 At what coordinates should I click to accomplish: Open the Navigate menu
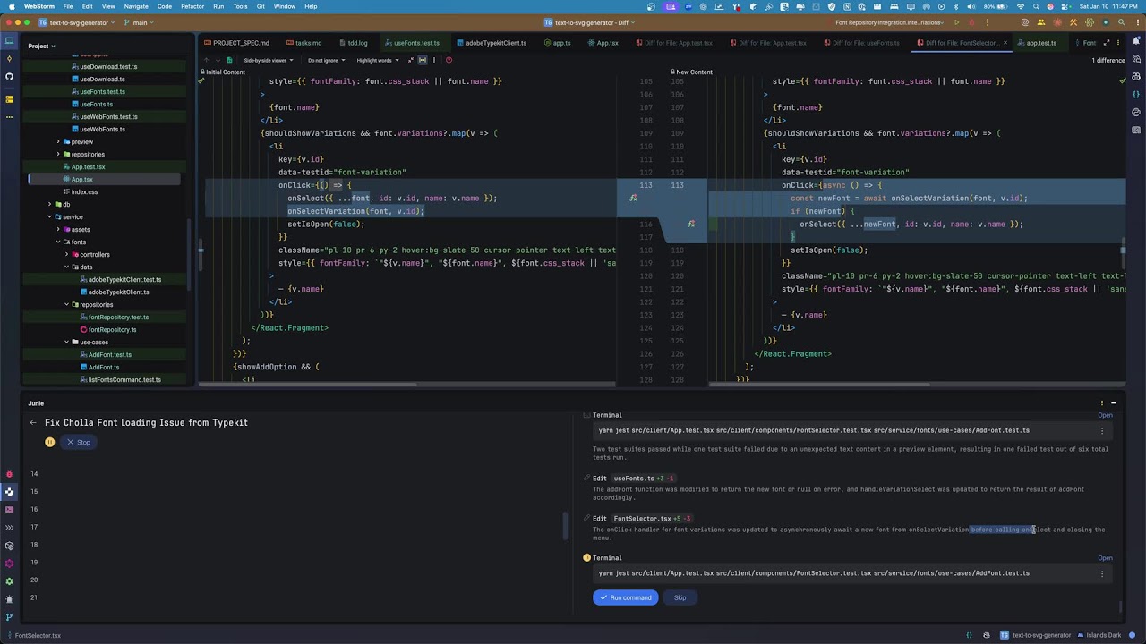136,6
